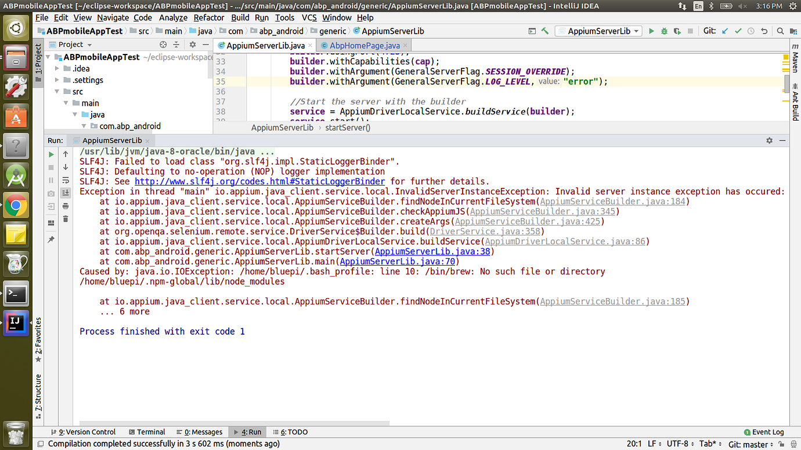Toggle soft-wrap in the console output

point(66,180)
